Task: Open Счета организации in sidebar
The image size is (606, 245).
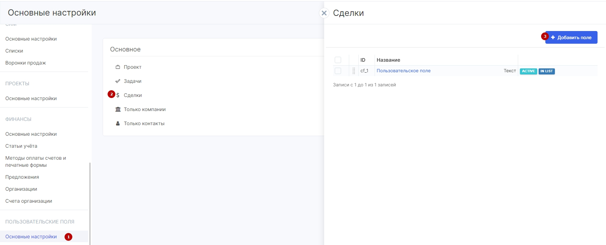Action: point(29,201)
